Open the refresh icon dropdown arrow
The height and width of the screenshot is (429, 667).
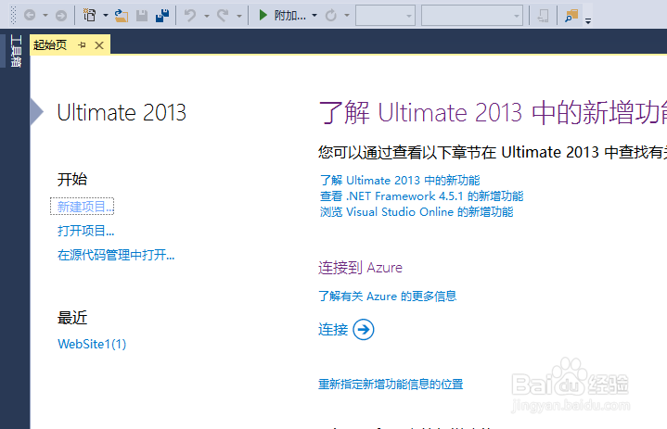(347, 16)
